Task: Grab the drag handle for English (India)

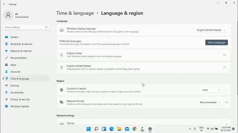Action: [62, 55]
